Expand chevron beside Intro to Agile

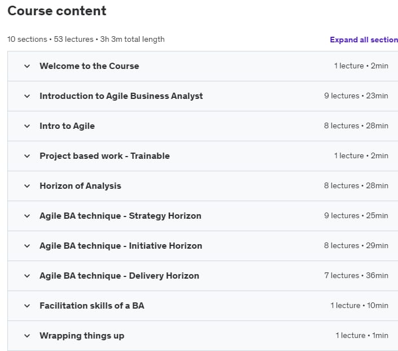(x=27, y=126)
